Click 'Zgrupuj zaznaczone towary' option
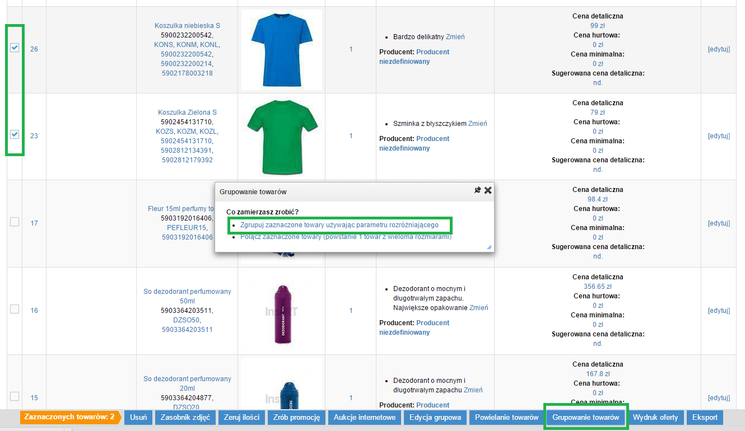Image resolution: width=745 pixels, height=431 pixels. (x=339, y=225)
